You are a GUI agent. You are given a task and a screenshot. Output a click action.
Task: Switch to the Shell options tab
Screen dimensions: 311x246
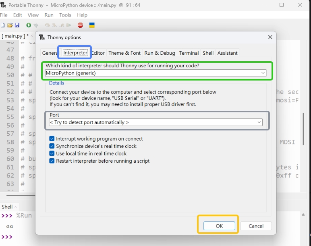tap(208, 53)
